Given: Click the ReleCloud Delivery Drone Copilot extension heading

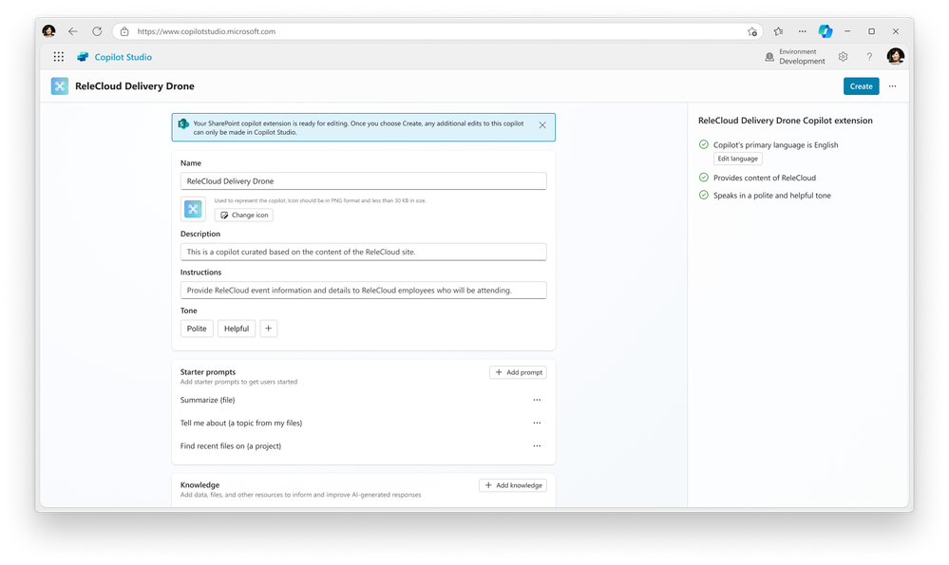Looking at the screenshot, I should click(x=785, y=121).
